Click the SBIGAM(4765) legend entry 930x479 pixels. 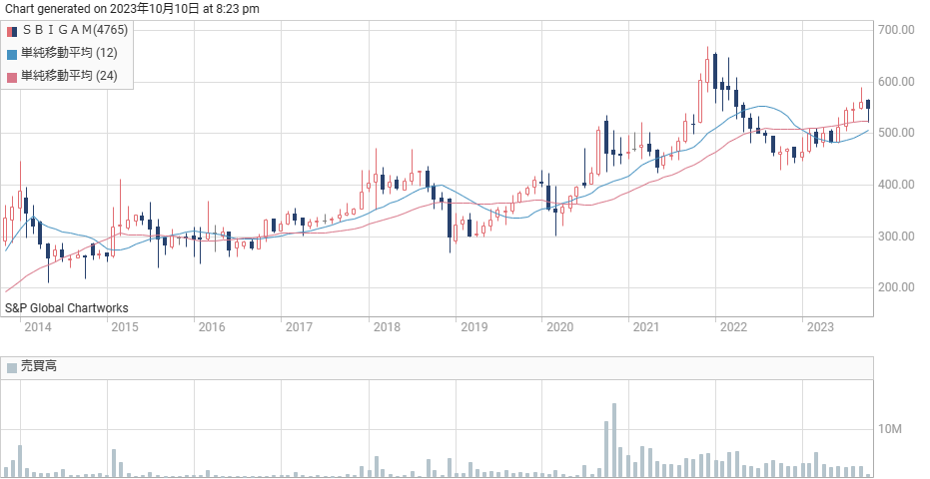point(75,30)
